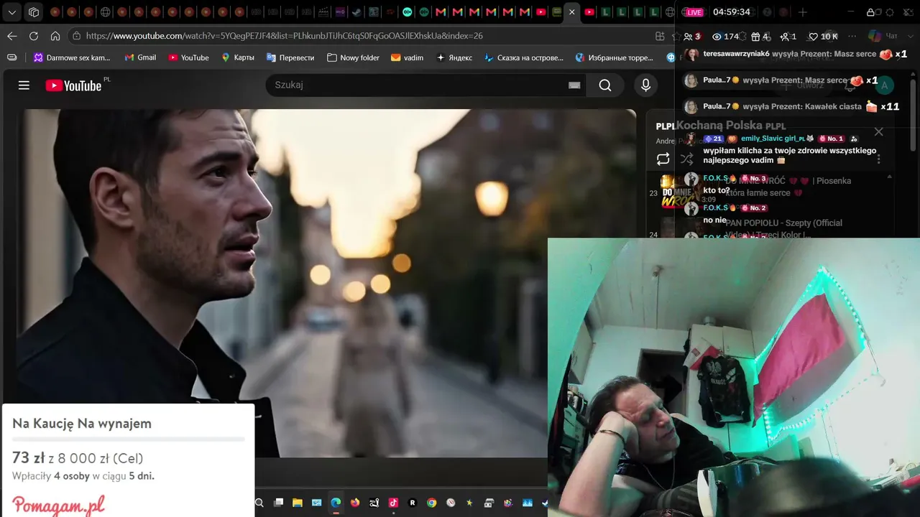Open the settings gear in the stream overlay
Screen dimensions: 920x517
pyautogui.click(x=890, y=12)
